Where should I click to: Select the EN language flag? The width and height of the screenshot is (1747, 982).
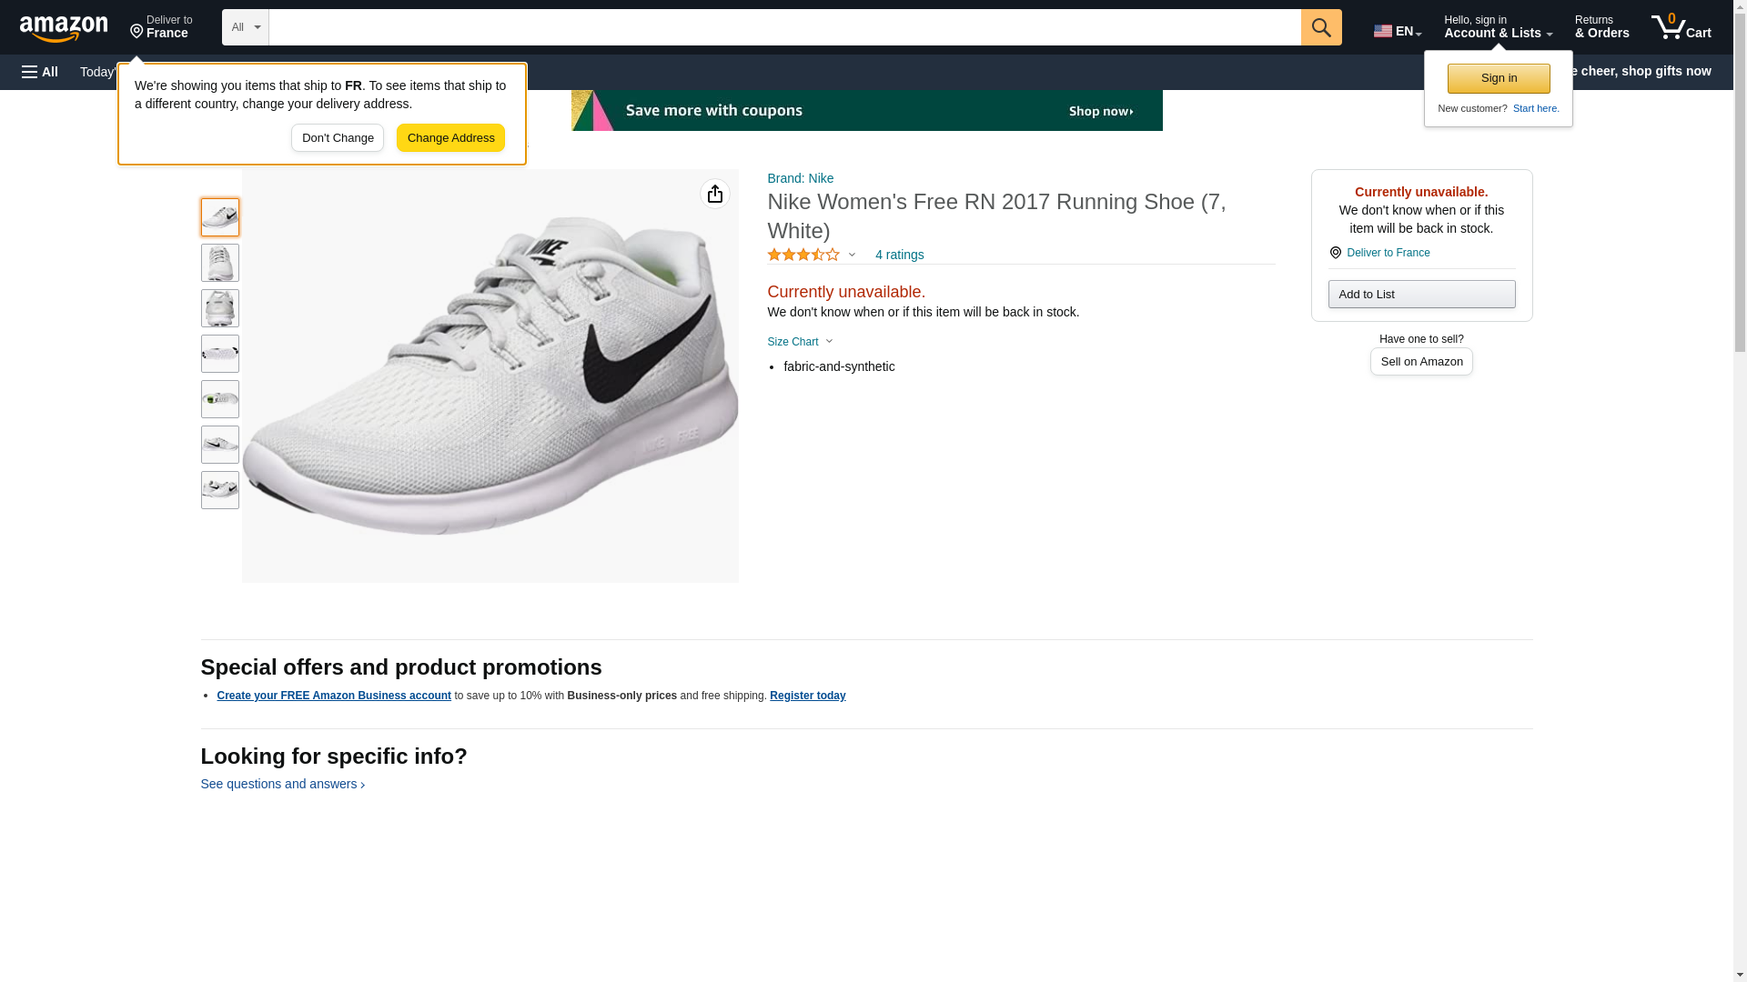(x=1397, y=31)
